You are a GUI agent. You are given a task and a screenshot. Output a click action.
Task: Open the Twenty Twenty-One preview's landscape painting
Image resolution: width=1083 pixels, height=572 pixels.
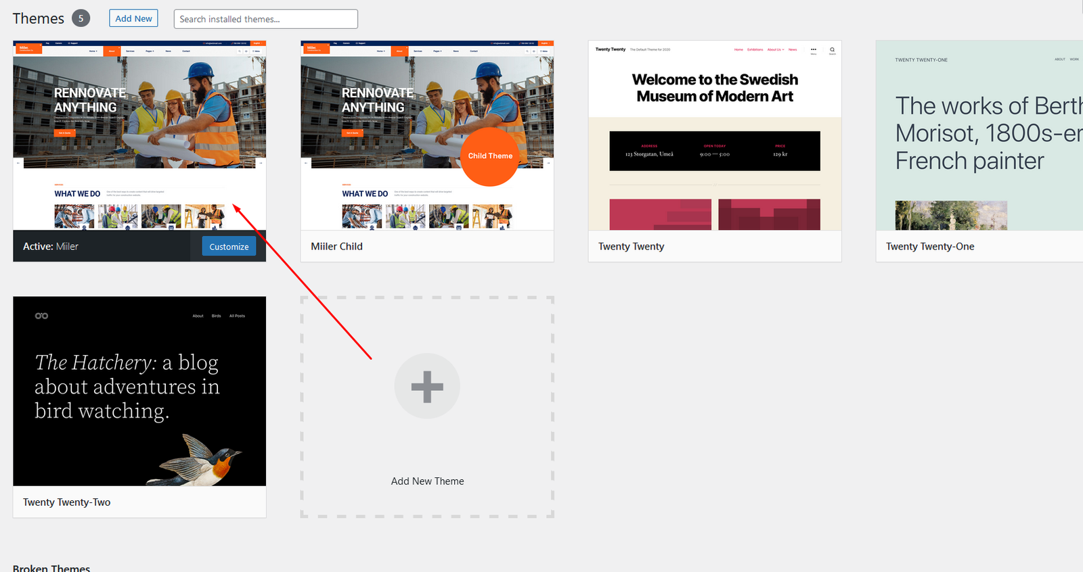coord(950,216)
